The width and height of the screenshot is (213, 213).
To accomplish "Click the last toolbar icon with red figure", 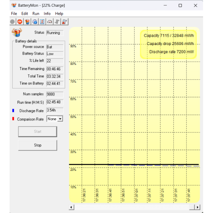I will point(65,22).
